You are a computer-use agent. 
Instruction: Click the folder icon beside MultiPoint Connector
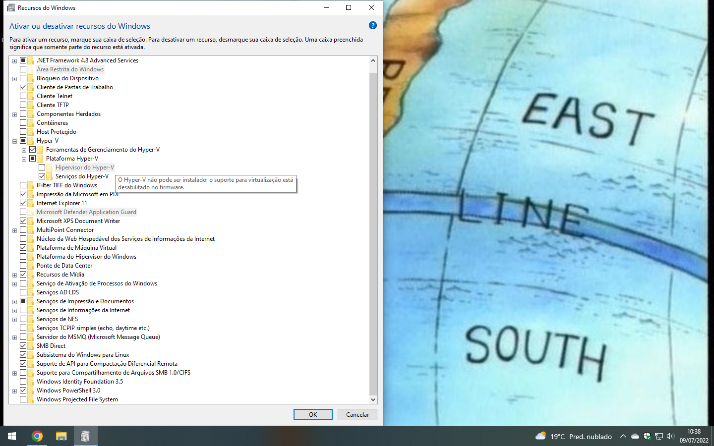click(x=31, y=230)
